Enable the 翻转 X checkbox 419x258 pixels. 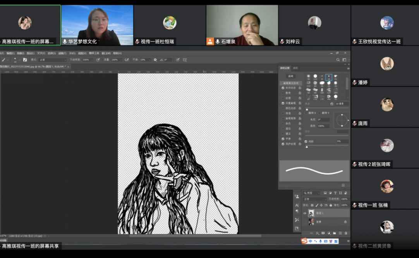(306, 113)
